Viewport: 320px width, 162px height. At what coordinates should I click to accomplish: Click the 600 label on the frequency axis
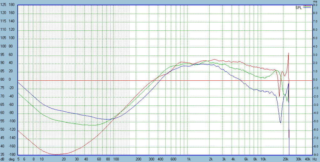click(x=173, y=159)
